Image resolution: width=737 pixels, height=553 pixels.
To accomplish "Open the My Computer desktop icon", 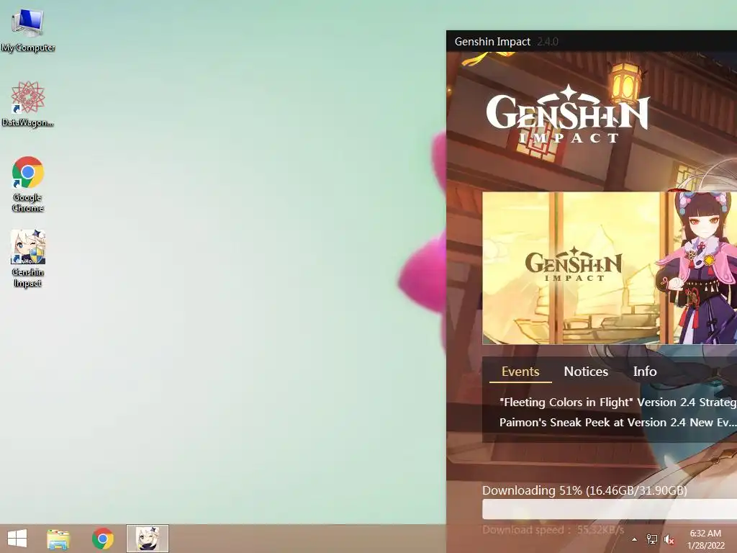I will 28,30.
